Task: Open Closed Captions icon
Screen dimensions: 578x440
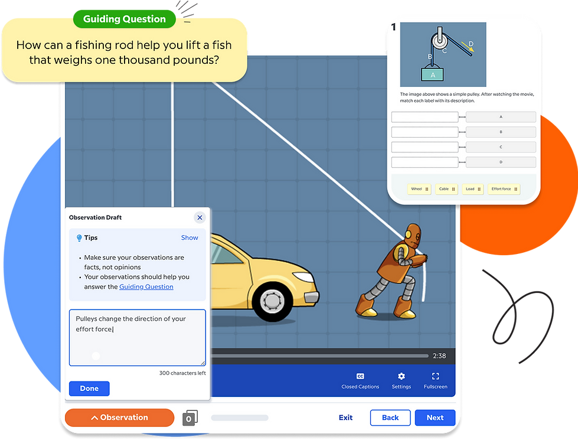Action: [360, 376]
